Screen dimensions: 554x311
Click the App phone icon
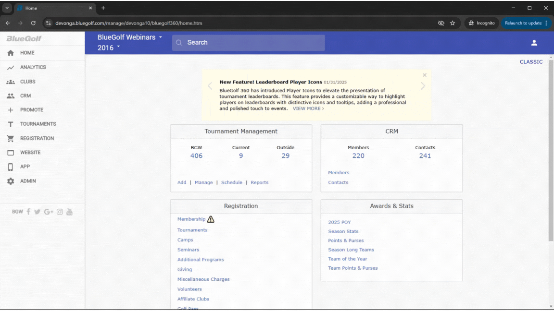click(11, 167)
